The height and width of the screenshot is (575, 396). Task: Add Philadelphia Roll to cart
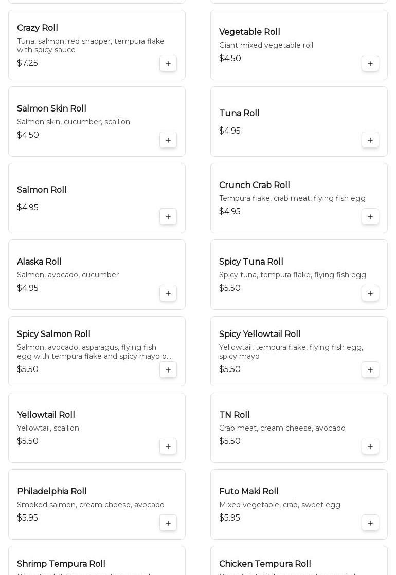(x=168, y=523)
